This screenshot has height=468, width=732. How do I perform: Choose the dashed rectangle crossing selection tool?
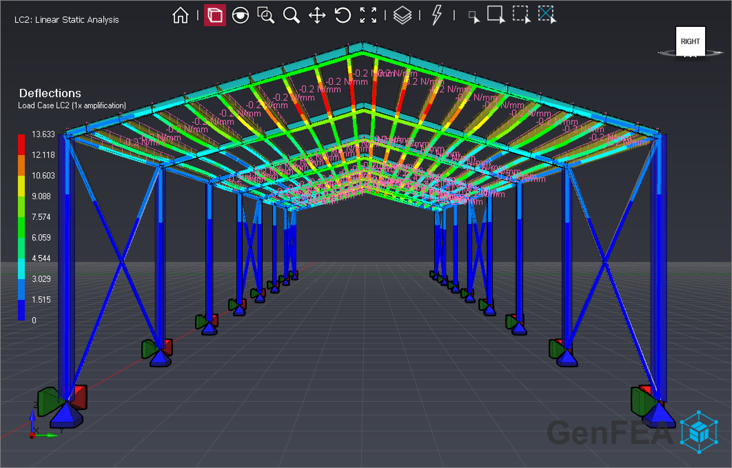(x=521, y=15)
